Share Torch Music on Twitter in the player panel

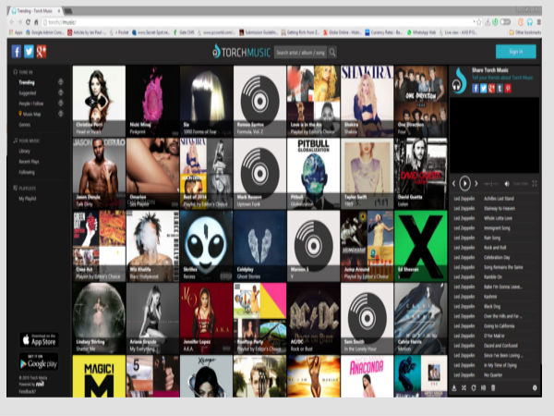tap(483, 88)
